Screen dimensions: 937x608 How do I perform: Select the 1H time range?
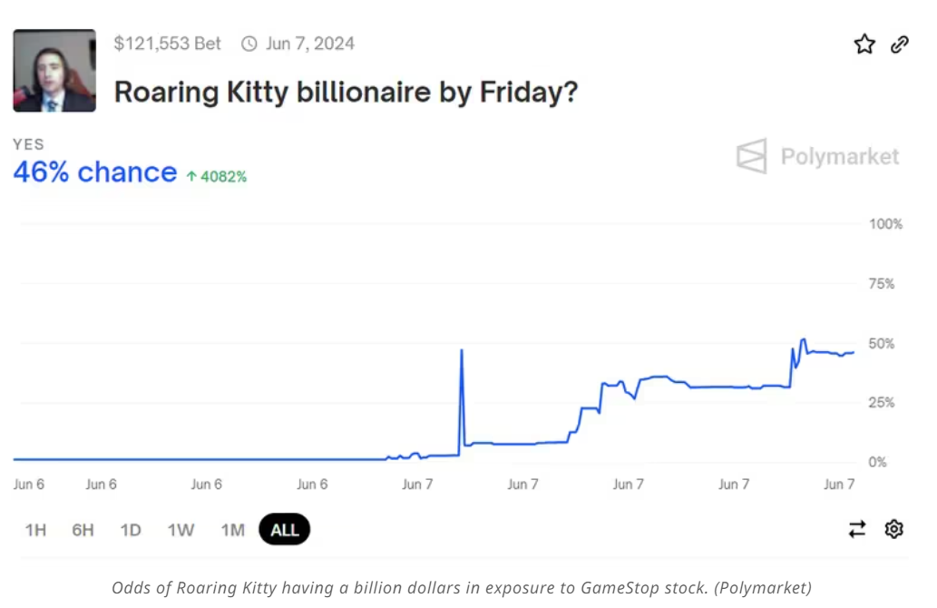[35, 530]
